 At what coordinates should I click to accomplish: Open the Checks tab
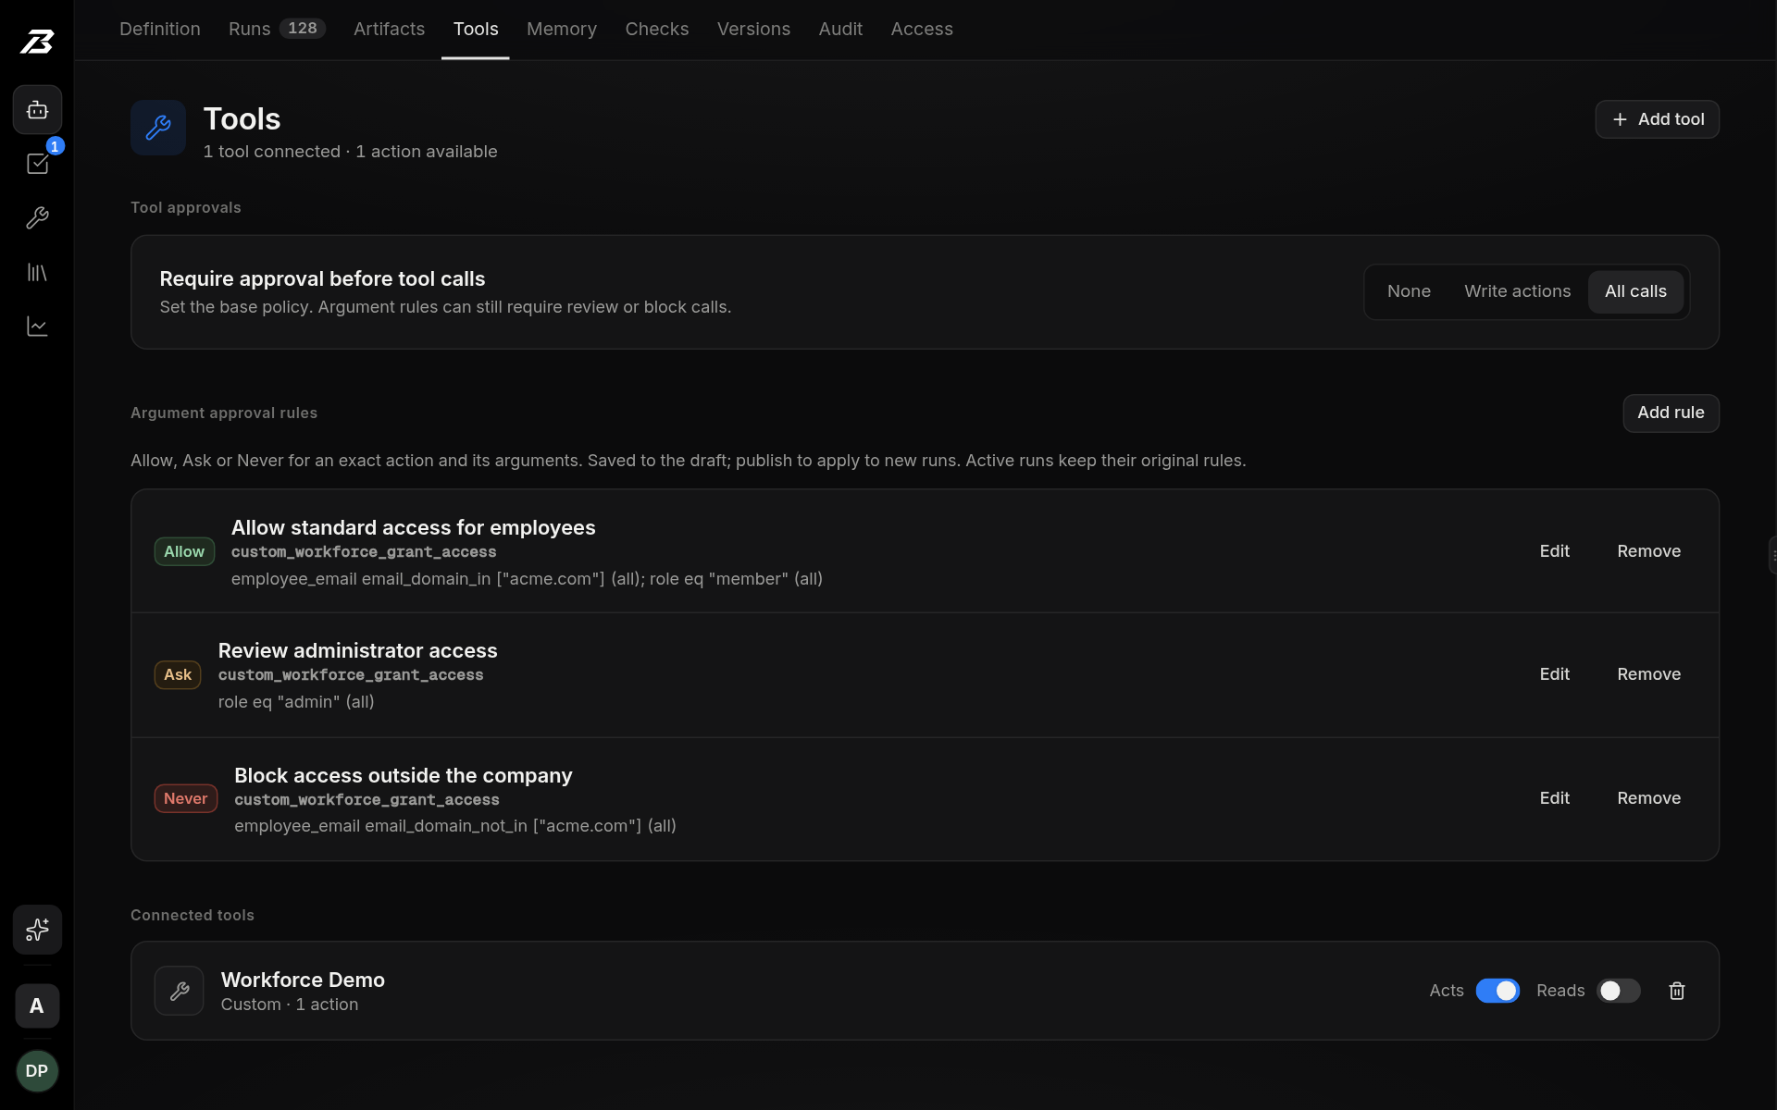657,30
